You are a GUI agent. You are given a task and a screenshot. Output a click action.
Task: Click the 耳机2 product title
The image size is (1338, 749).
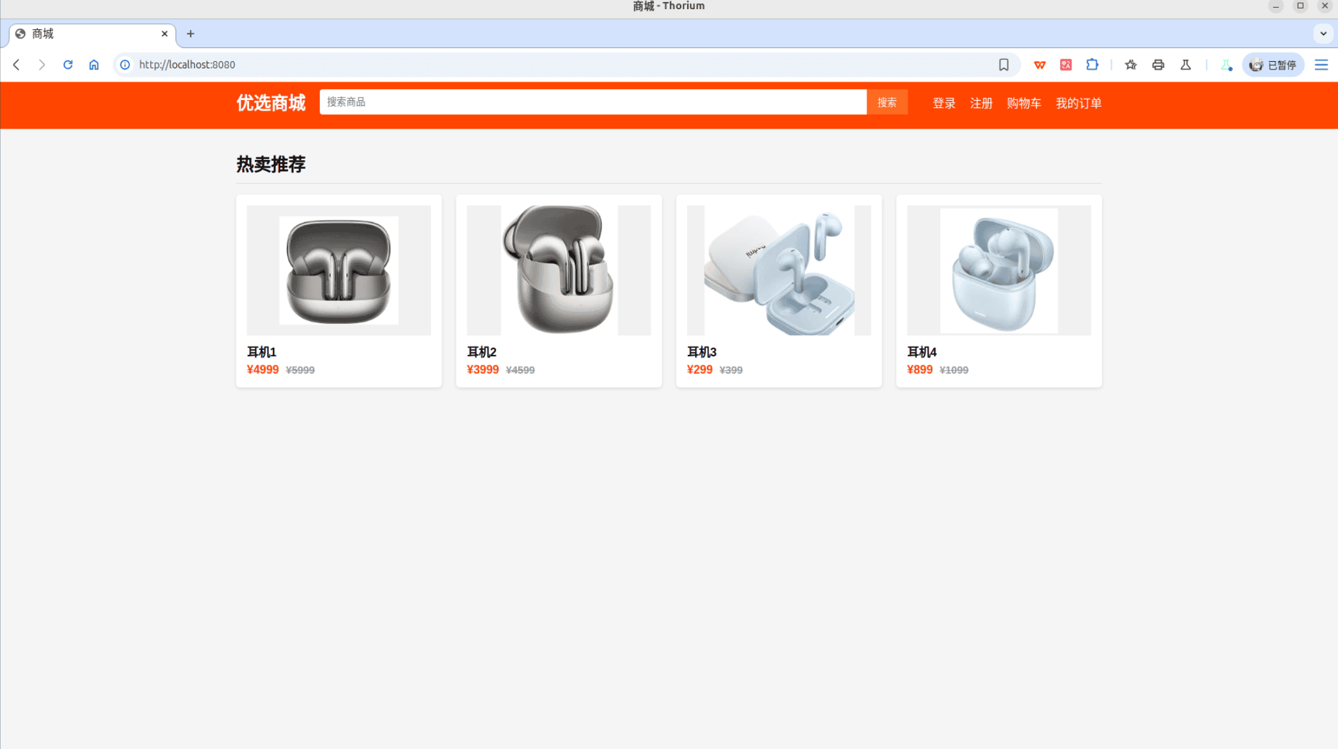482,352
